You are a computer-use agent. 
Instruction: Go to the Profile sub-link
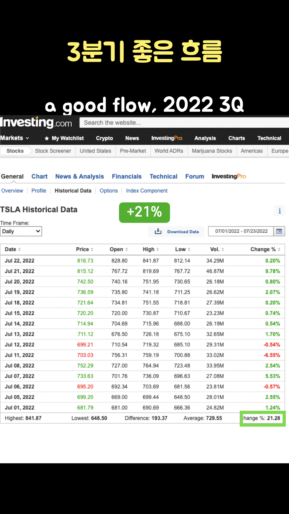[x=39, y=191]
